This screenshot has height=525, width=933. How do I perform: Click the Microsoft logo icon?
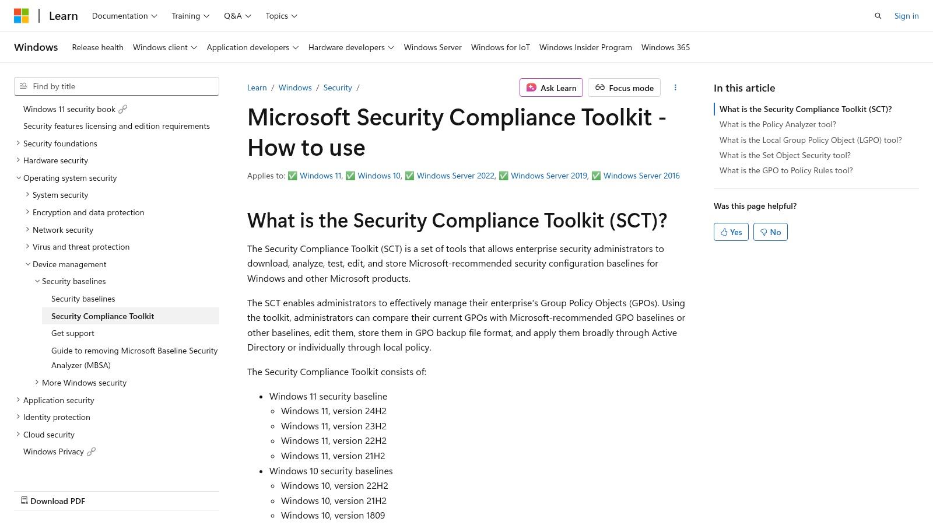pos(22,15)
